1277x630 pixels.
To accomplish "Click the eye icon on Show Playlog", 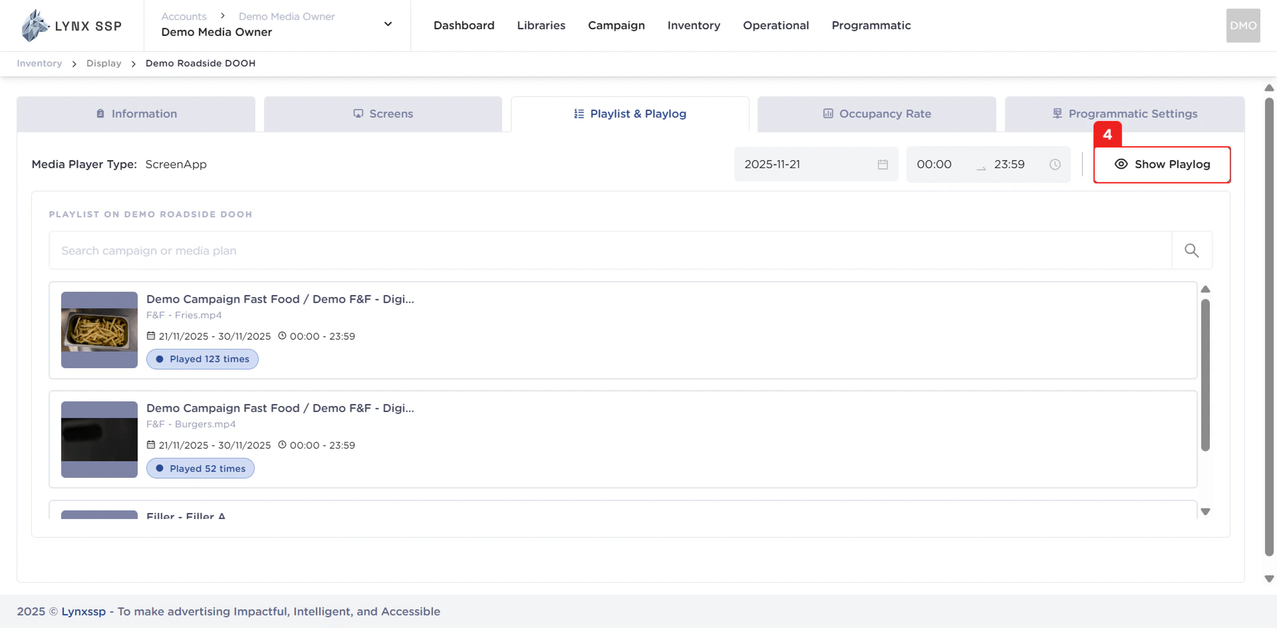I will point(1121,164).
